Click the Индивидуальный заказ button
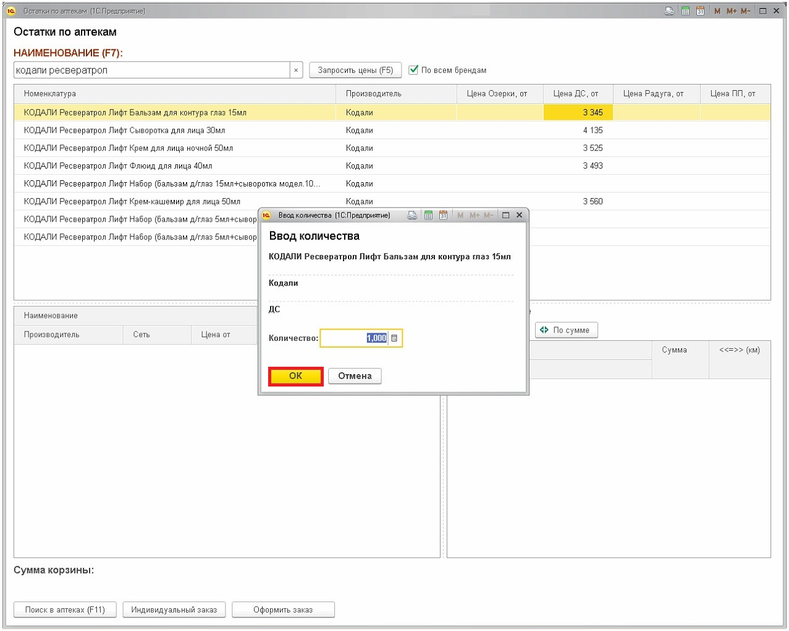The width and height of the screenshot is (789, 631). (x=174, y=610)
